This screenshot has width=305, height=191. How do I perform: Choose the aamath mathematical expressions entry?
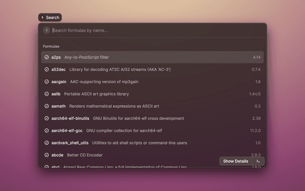point(143,106)
